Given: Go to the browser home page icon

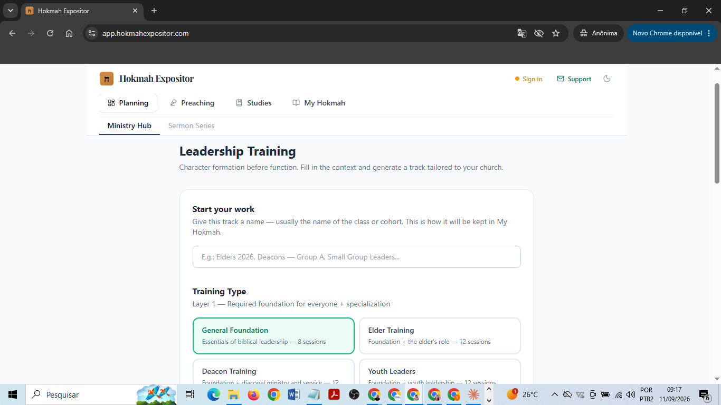Looking at the screenshot, I should pos(69,33).
